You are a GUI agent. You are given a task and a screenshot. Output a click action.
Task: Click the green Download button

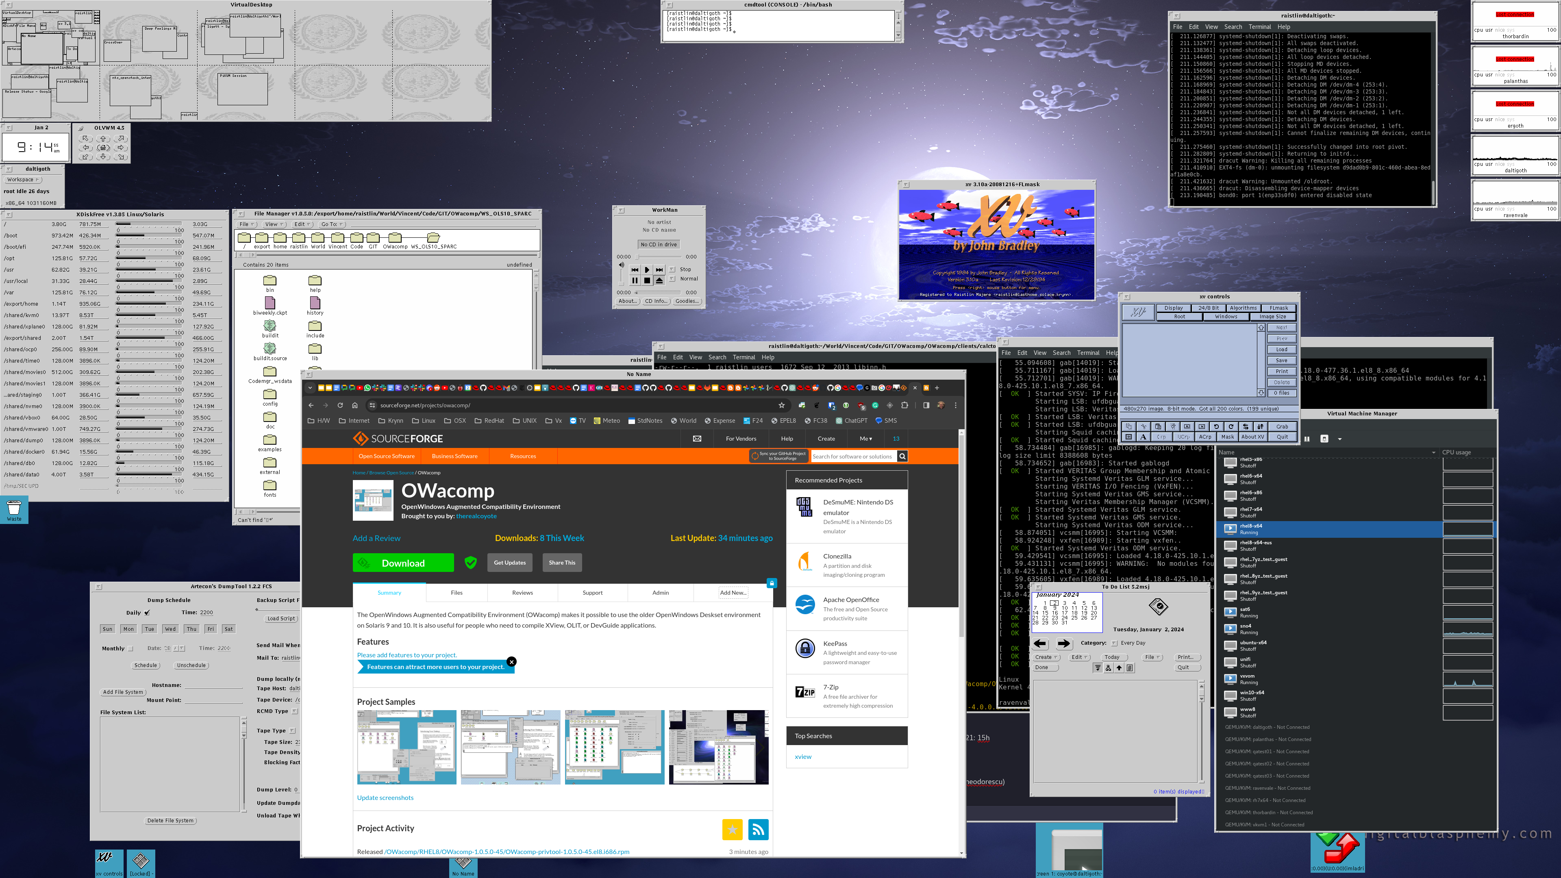pos(403,563)
